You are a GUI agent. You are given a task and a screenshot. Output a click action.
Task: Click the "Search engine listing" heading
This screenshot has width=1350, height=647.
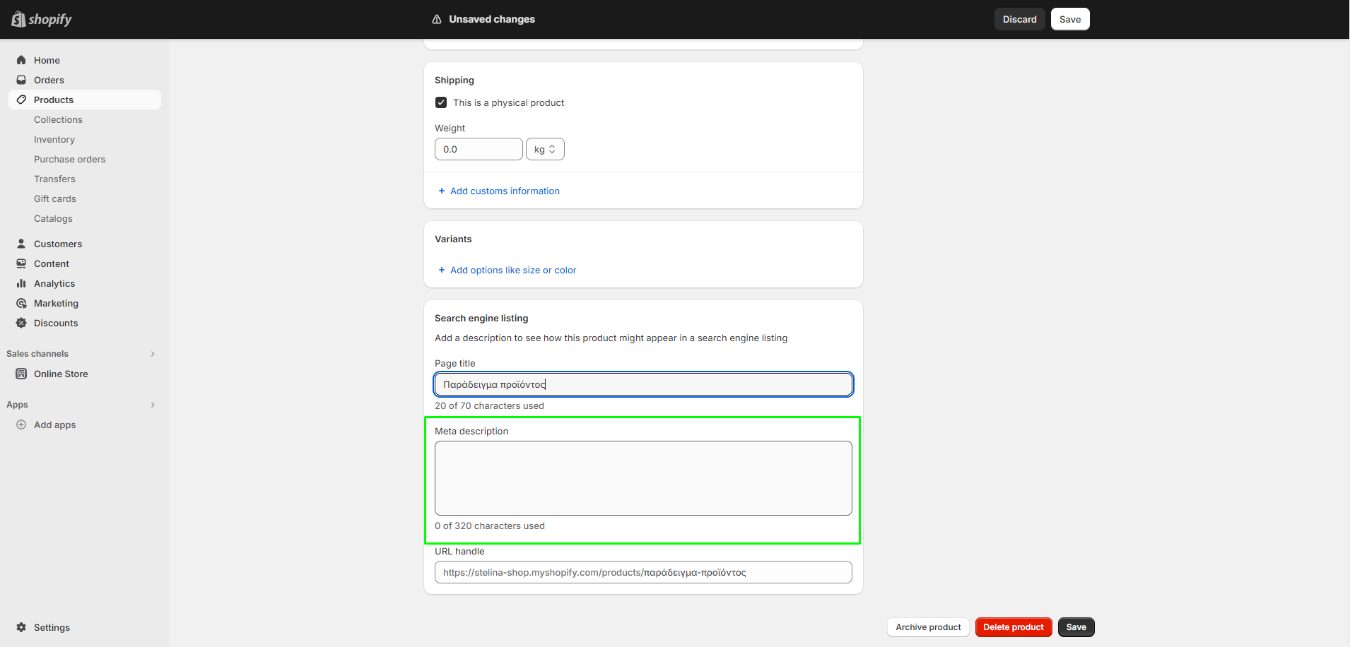click(x=481, y=318)
